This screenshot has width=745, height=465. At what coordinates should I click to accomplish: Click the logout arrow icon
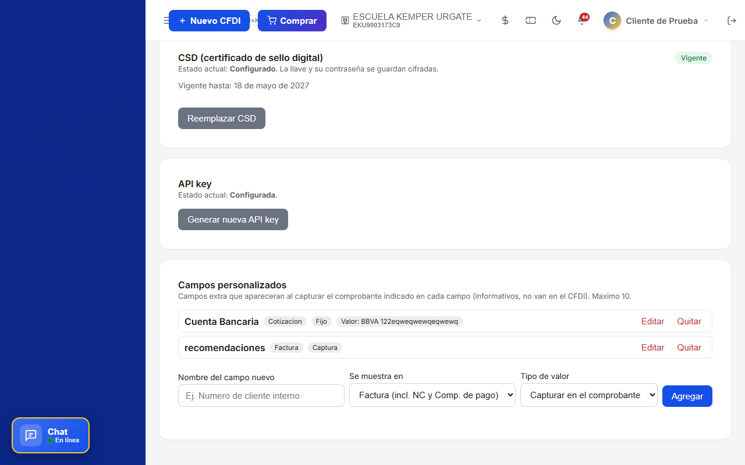pyautogui.click(x=732, y=20)
